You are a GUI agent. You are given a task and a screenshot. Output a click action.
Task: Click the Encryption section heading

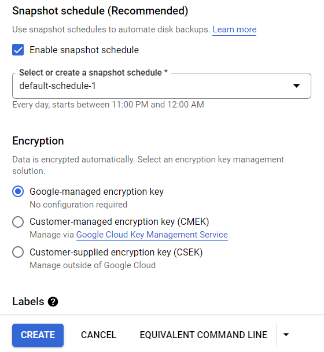point(38,141)
